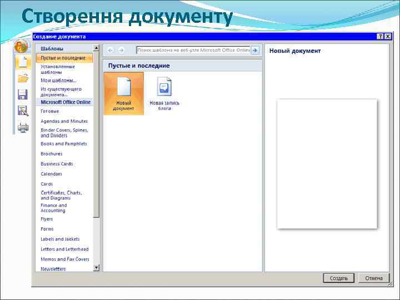The width and height of the screenshot is (400, 300).
Task: Click the back arrow navigation button
Action: click(x=111, y=50)
